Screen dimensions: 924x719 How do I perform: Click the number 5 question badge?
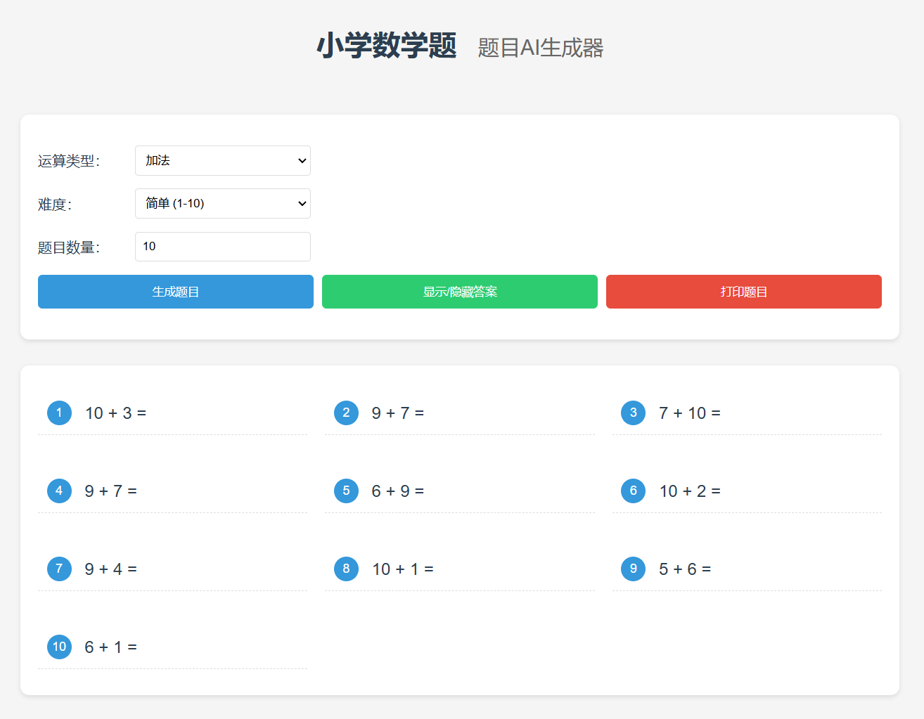click(346, 491)
